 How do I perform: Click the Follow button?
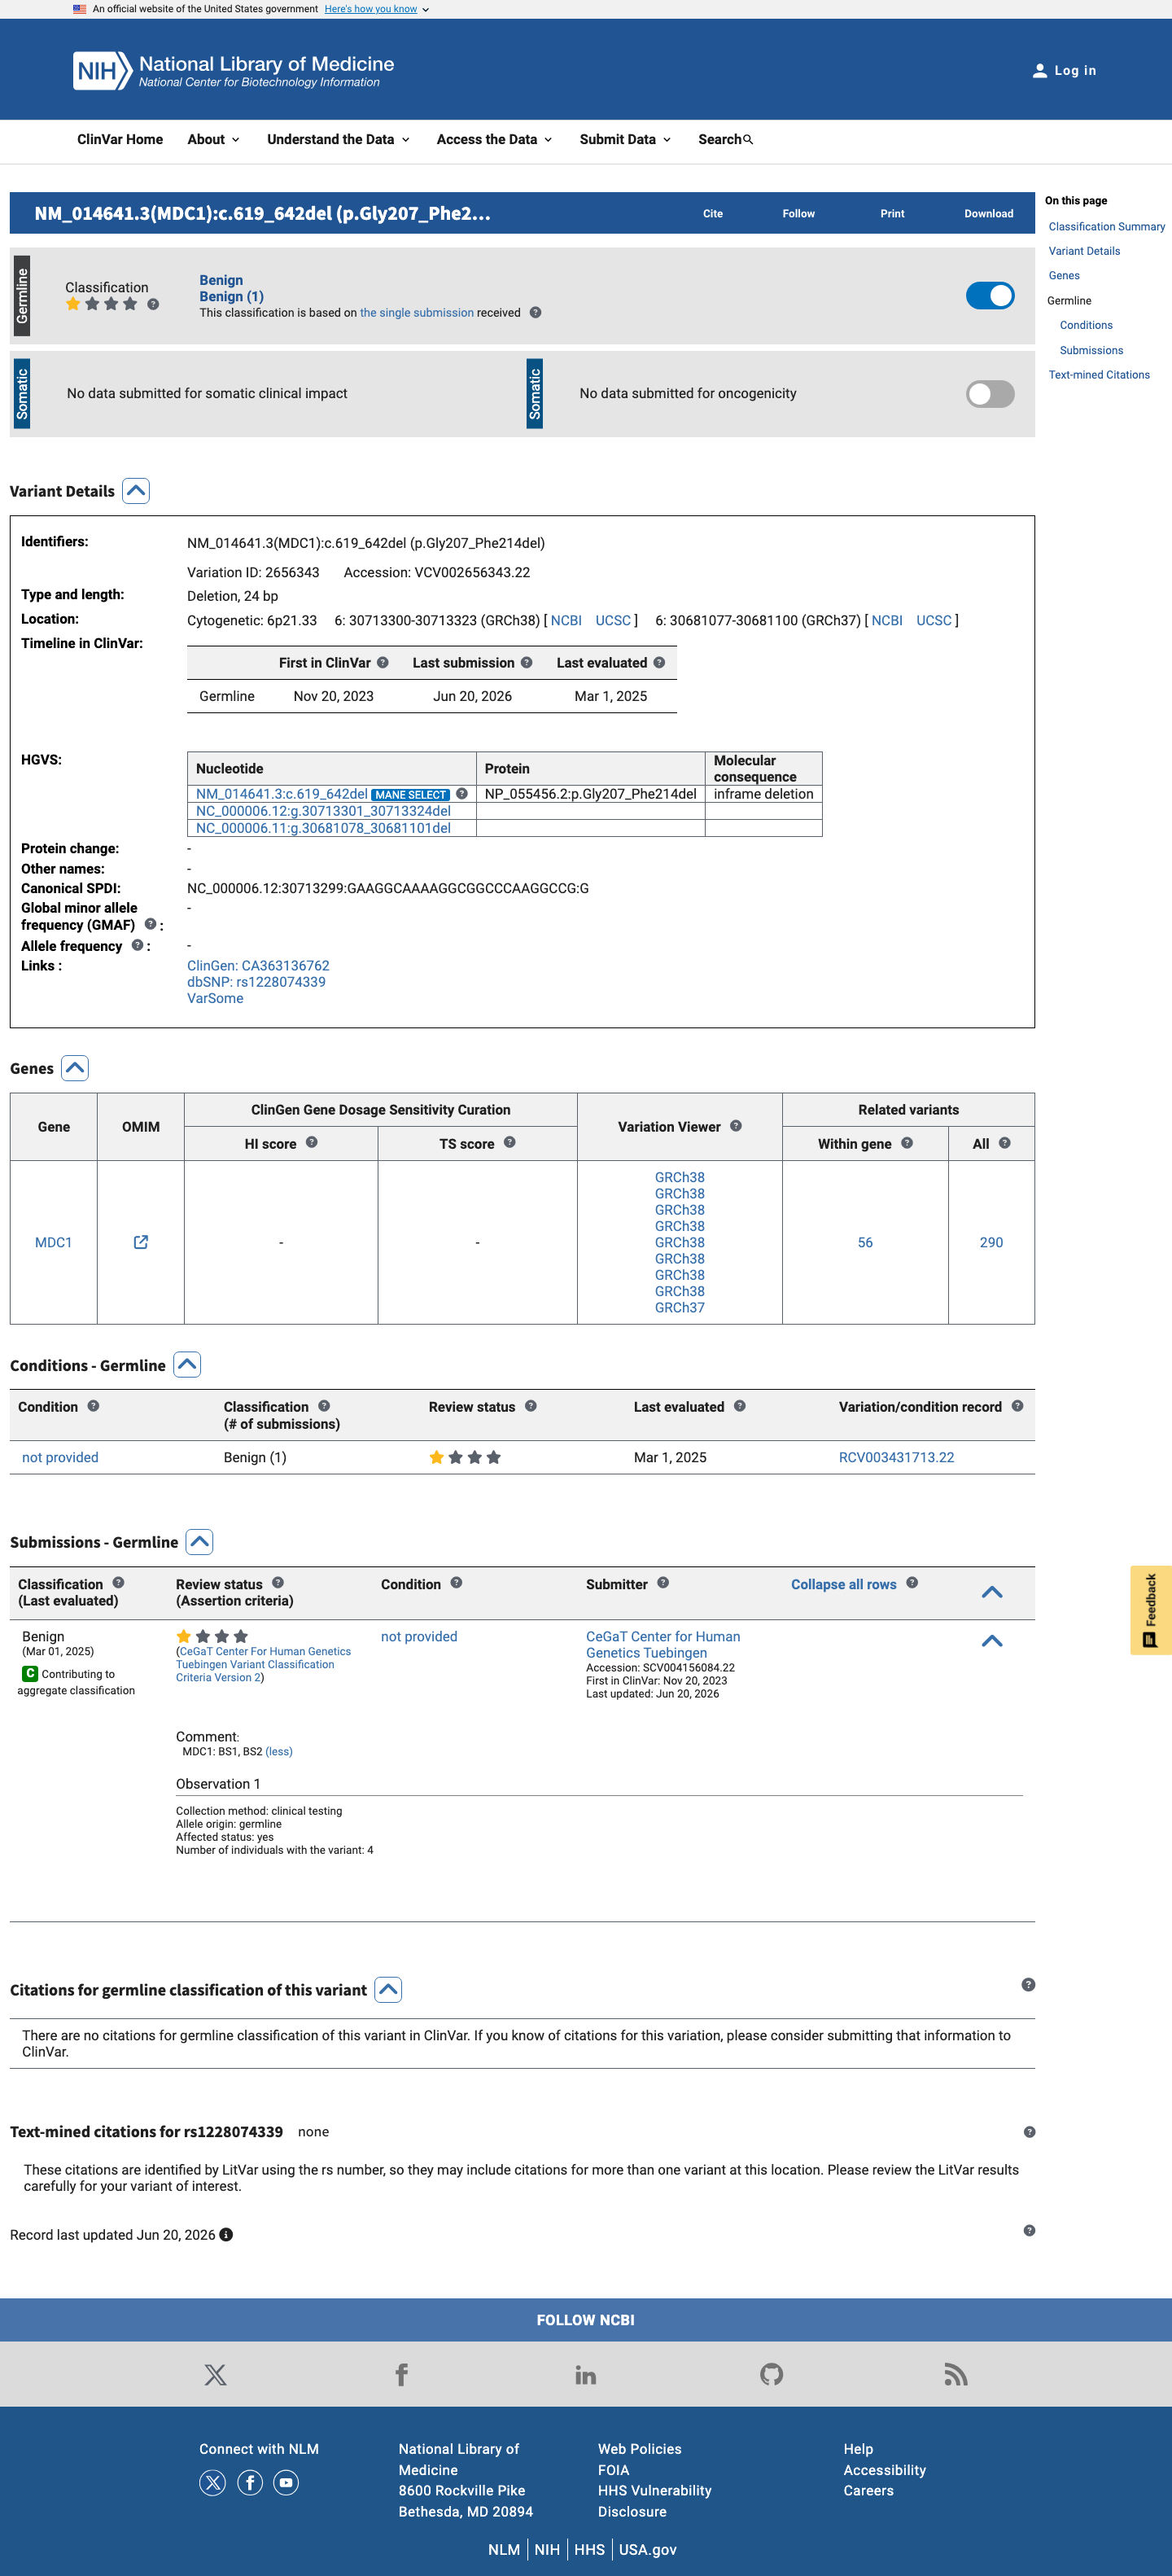[798, 214]
